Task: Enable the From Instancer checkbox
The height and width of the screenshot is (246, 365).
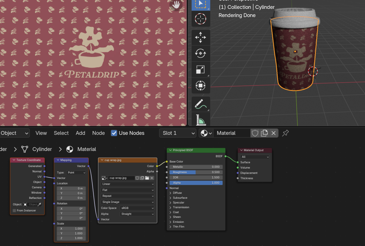Action: coord(14,210)
